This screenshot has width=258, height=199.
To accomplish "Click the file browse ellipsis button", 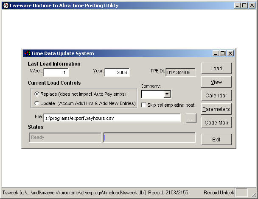I will pyautogui.click(x=191, y=118).
